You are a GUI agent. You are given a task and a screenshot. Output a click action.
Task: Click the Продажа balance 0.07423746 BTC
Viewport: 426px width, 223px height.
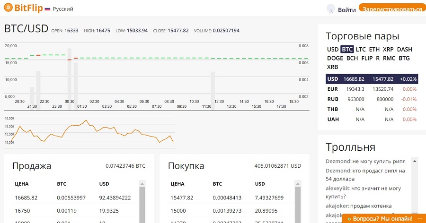click(x=125, y=166)
